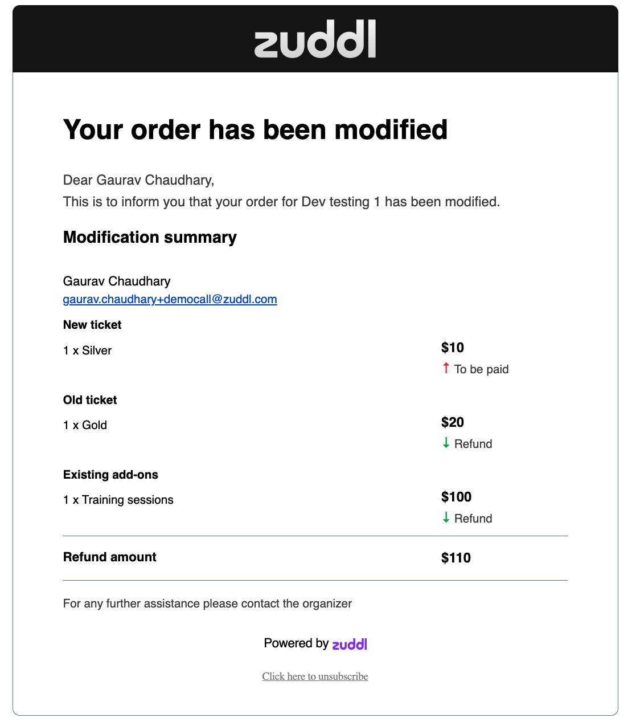Select the $100 Training sessions price

click(456, 497)
